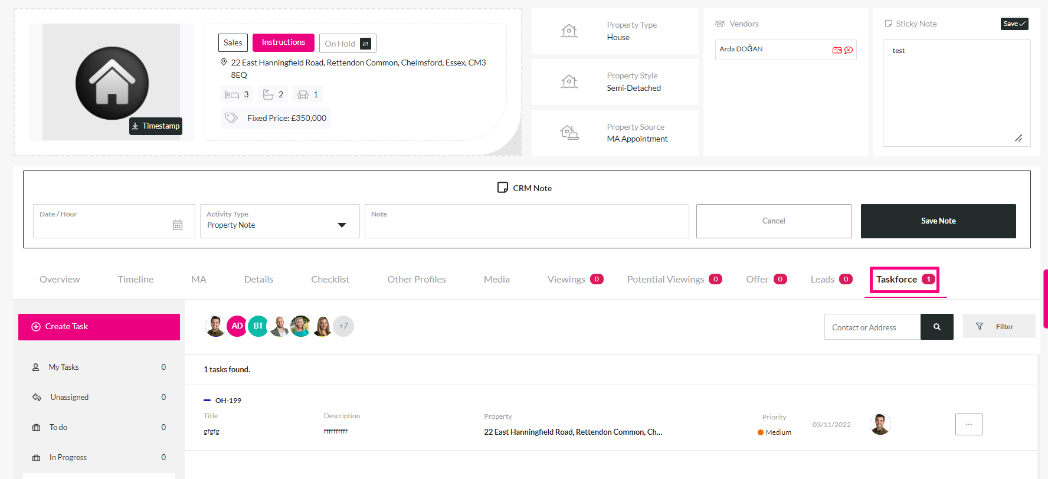Click the BT user avatar
This screenshot has width=1048, height=479.
pos(258,326)
